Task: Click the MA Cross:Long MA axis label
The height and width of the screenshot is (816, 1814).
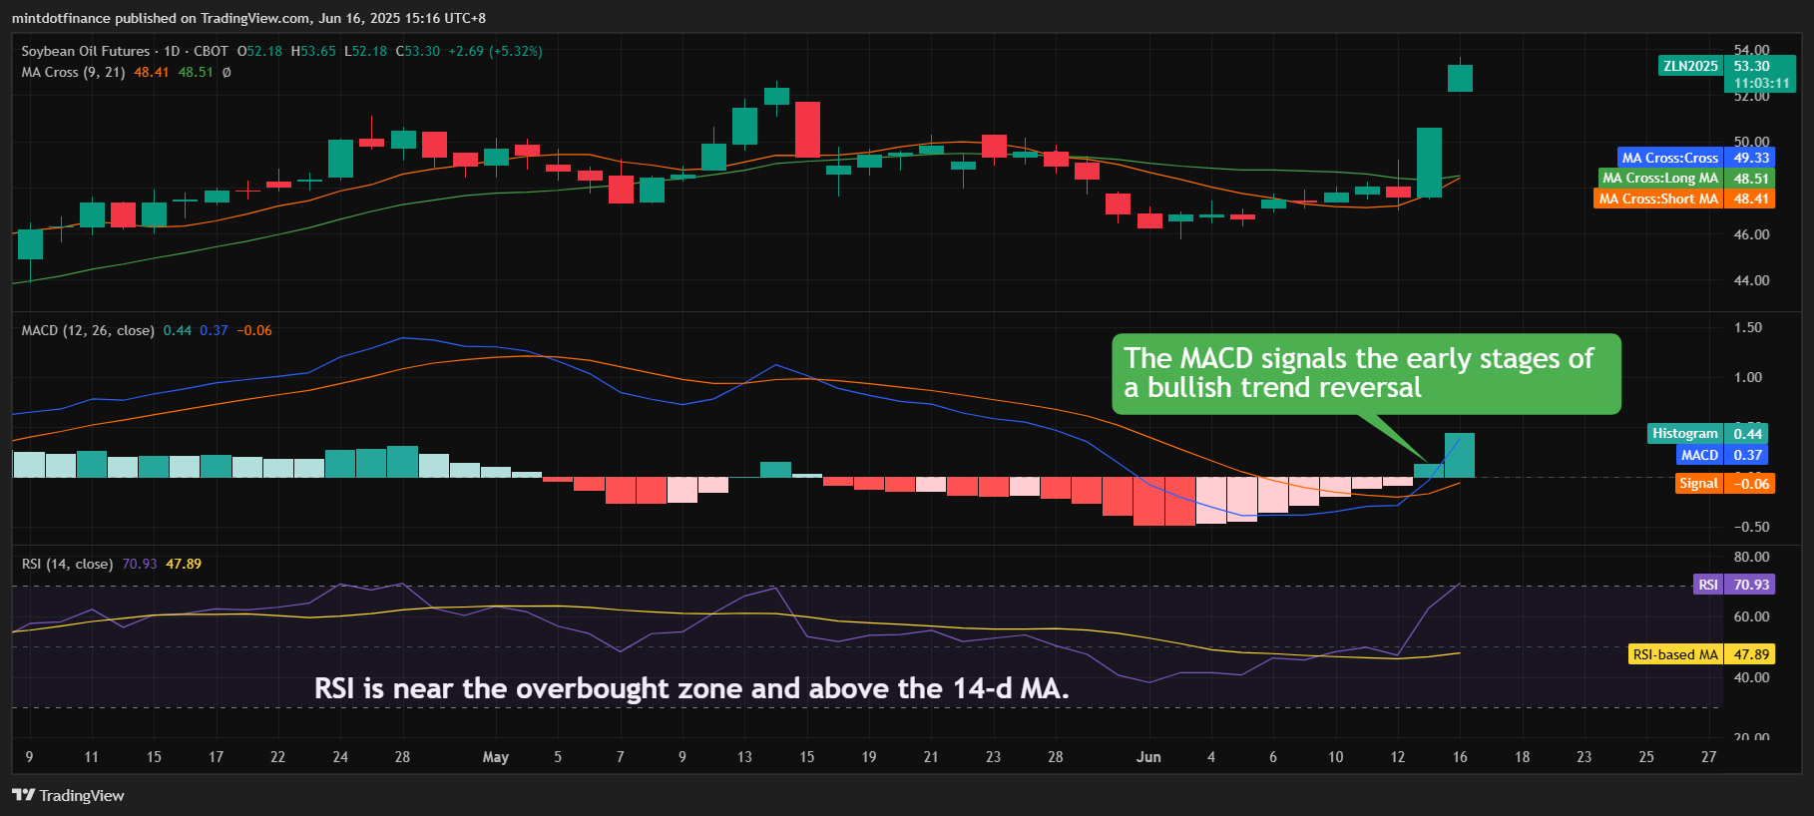Action: pos(1660,179)
